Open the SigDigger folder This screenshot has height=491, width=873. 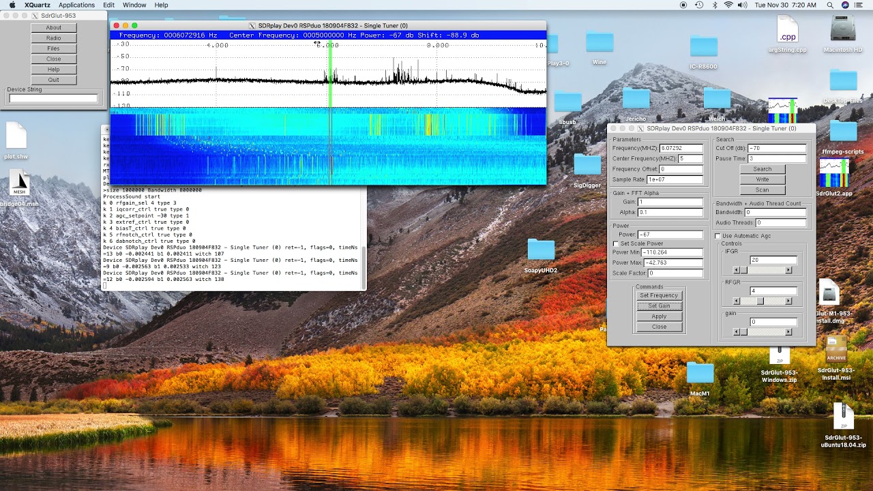tap(587, 164)
